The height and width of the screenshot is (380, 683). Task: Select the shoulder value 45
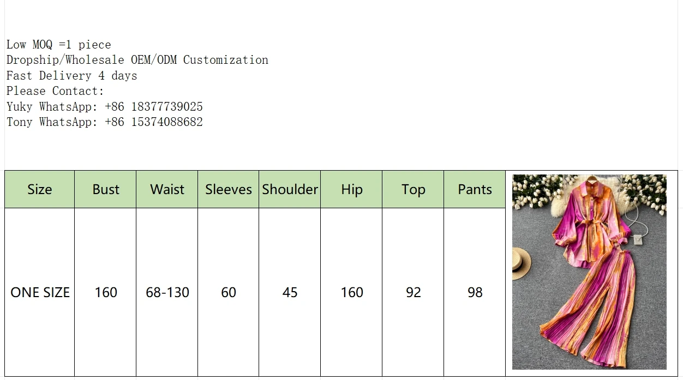290,292
